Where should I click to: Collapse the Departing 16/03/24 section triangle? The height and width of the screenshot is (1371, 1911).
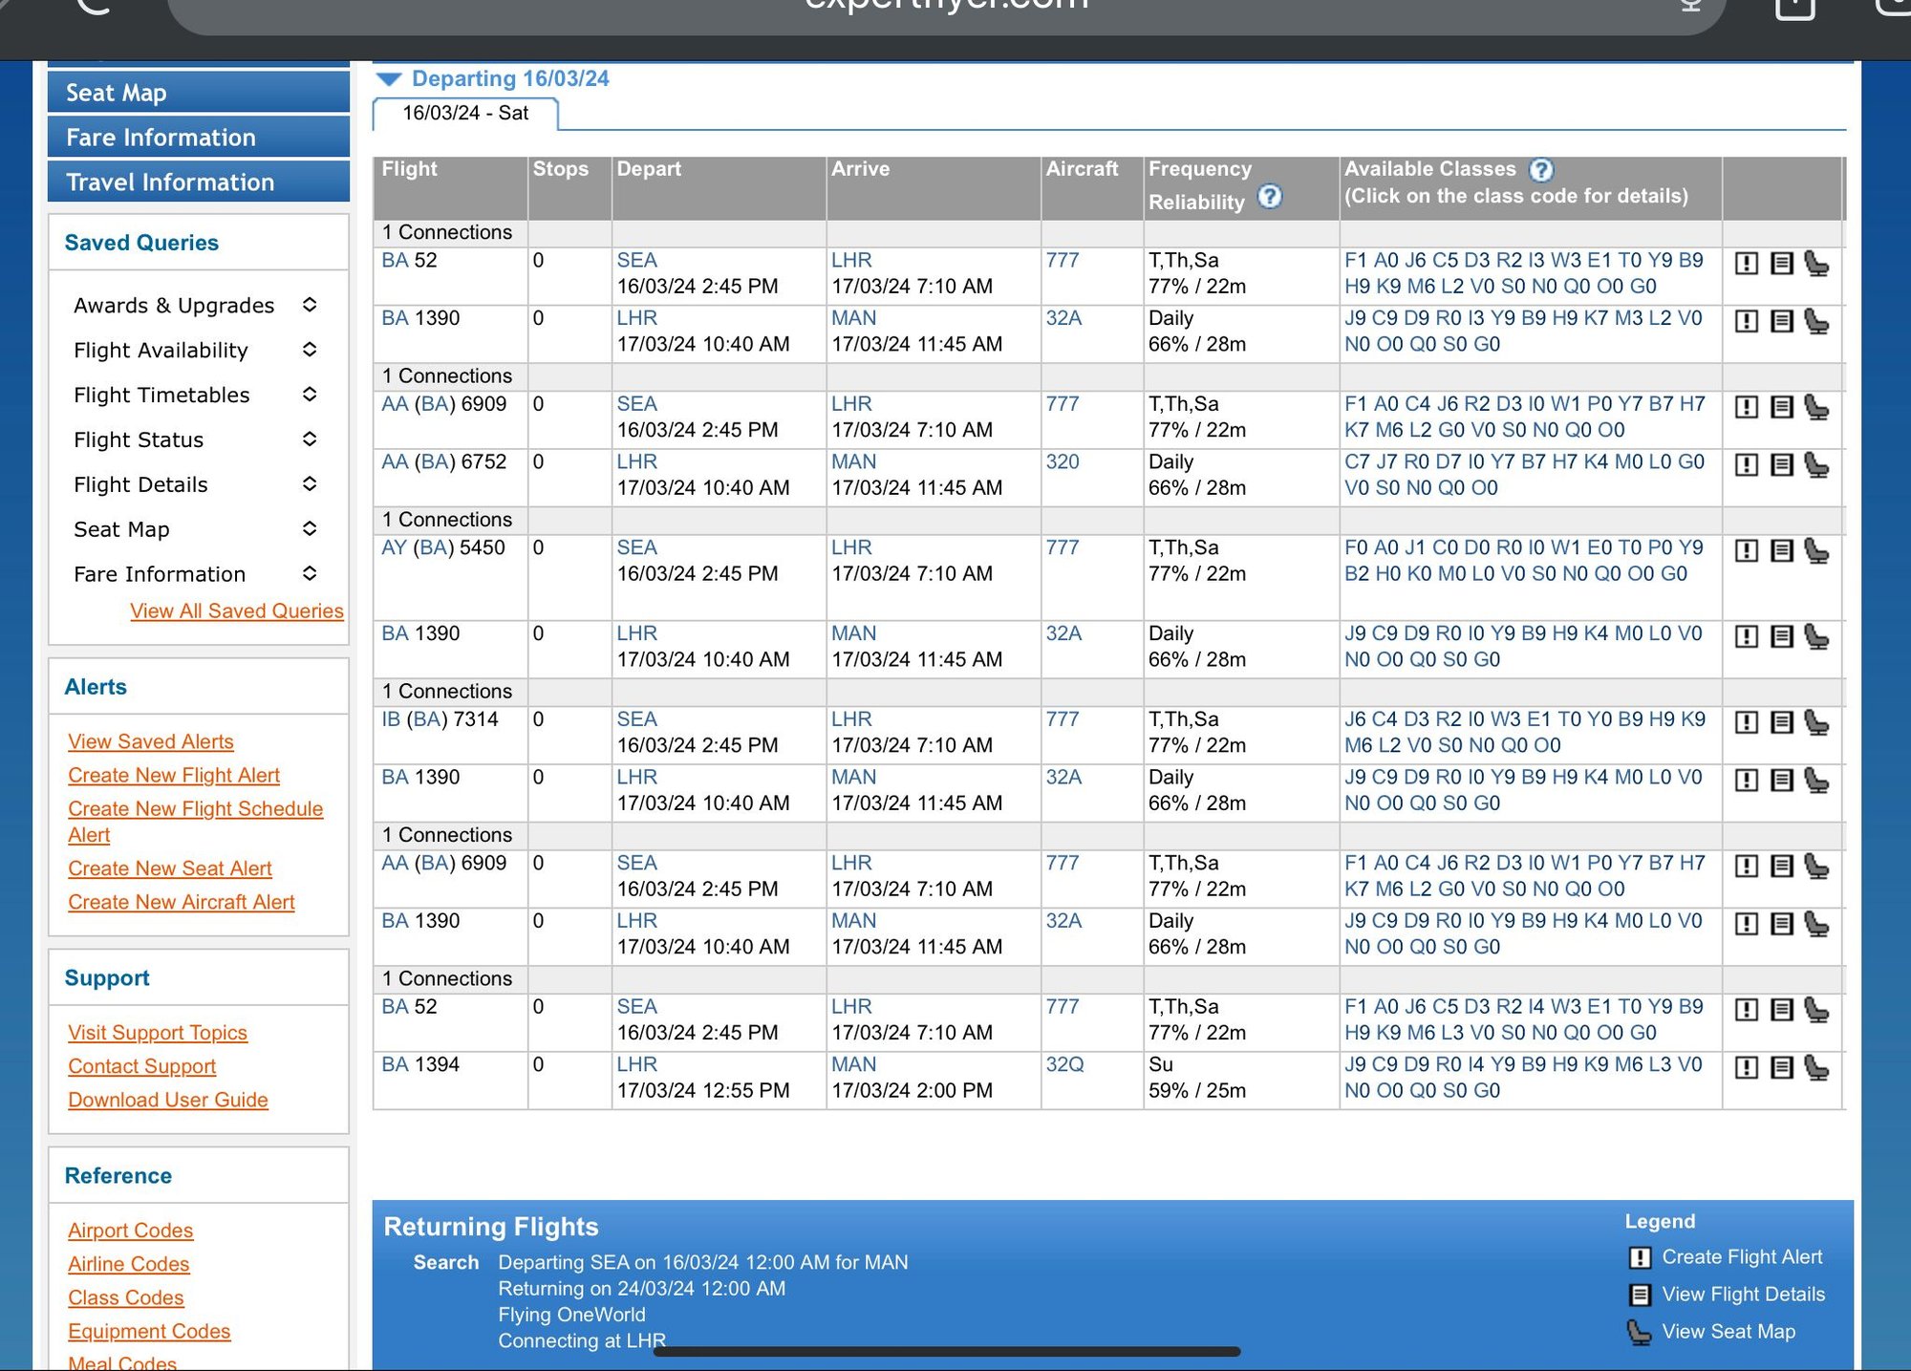389,79
